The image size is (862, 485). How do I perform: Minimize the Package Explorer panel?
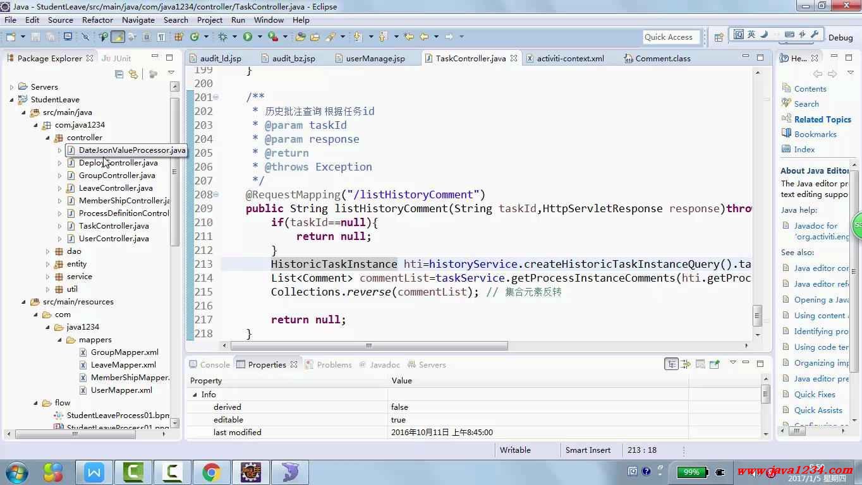(155, 57)
